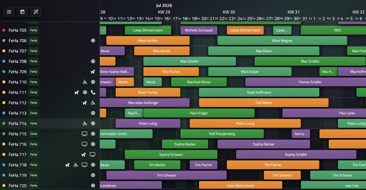The image size is (366, 190).
Task: Click the globe icon on FeHa 719
Action: click(93, 175)
